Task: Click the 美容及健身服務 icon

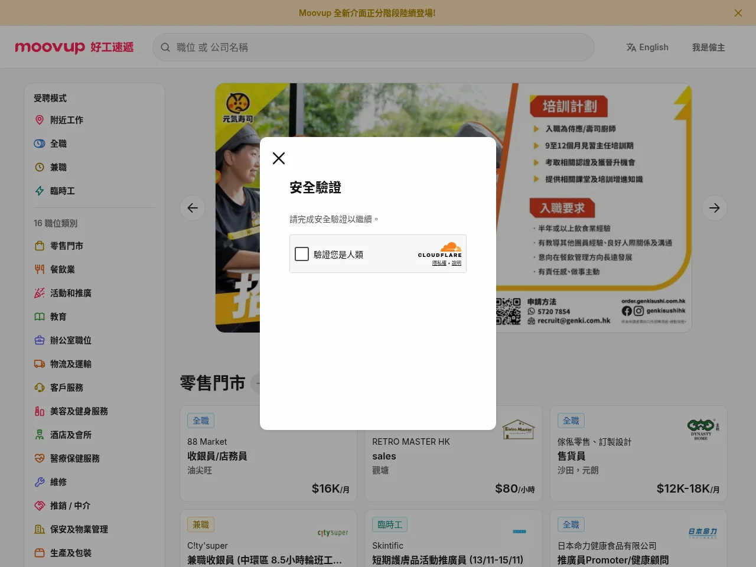Action: click(x=40, y=411)
